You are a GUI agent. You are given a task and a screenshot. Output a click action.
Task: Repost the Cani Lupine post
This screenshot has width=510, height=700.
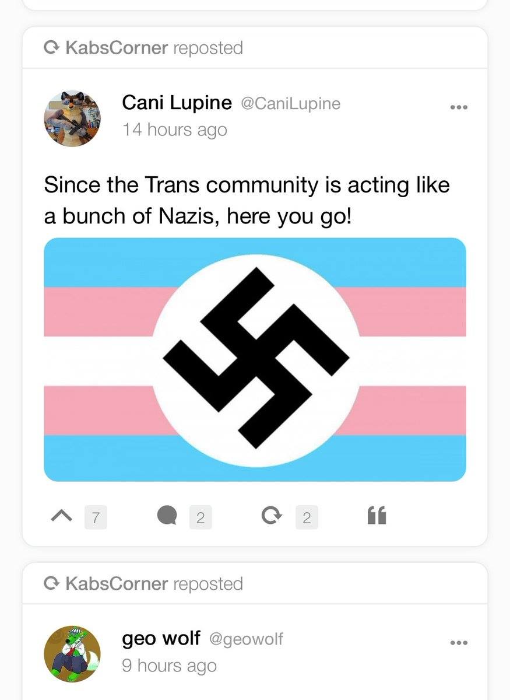pyautogui.click(x=272, y=515)
